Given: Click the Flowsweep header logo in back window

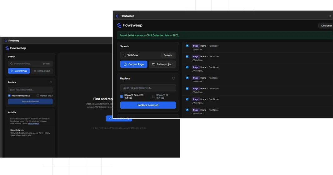Looking at the screenshot, I should (7, 48).
